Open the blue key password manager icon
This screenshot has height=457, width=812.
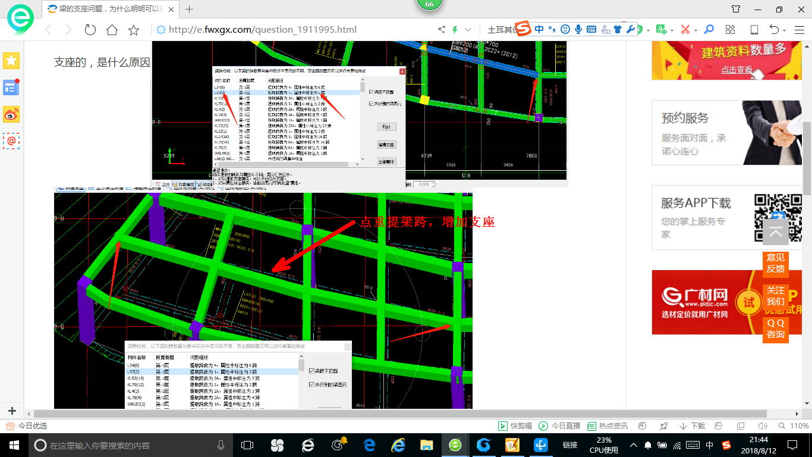click(709, 30)
